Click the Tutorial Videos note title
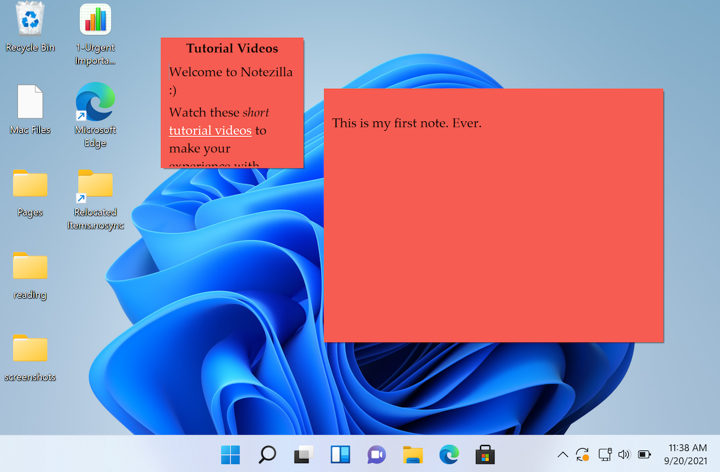720x472 pixels. coord(232,49)
